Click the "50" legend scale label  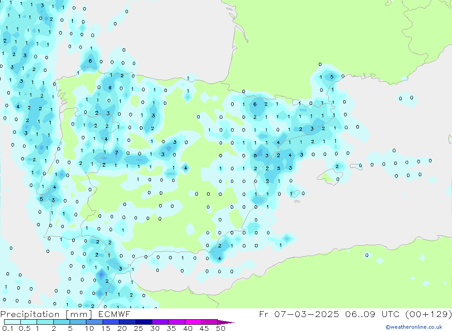(221, 328)
